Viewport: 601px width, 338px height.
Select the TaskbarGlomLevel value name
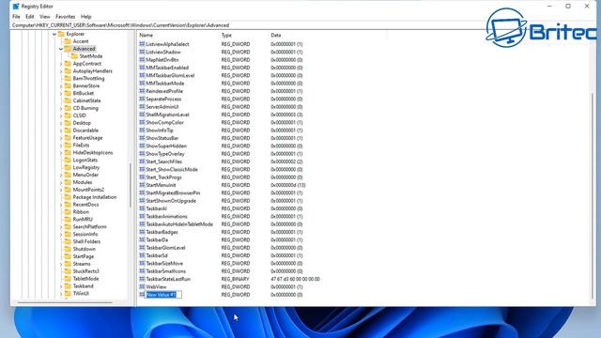click(165, 248)
